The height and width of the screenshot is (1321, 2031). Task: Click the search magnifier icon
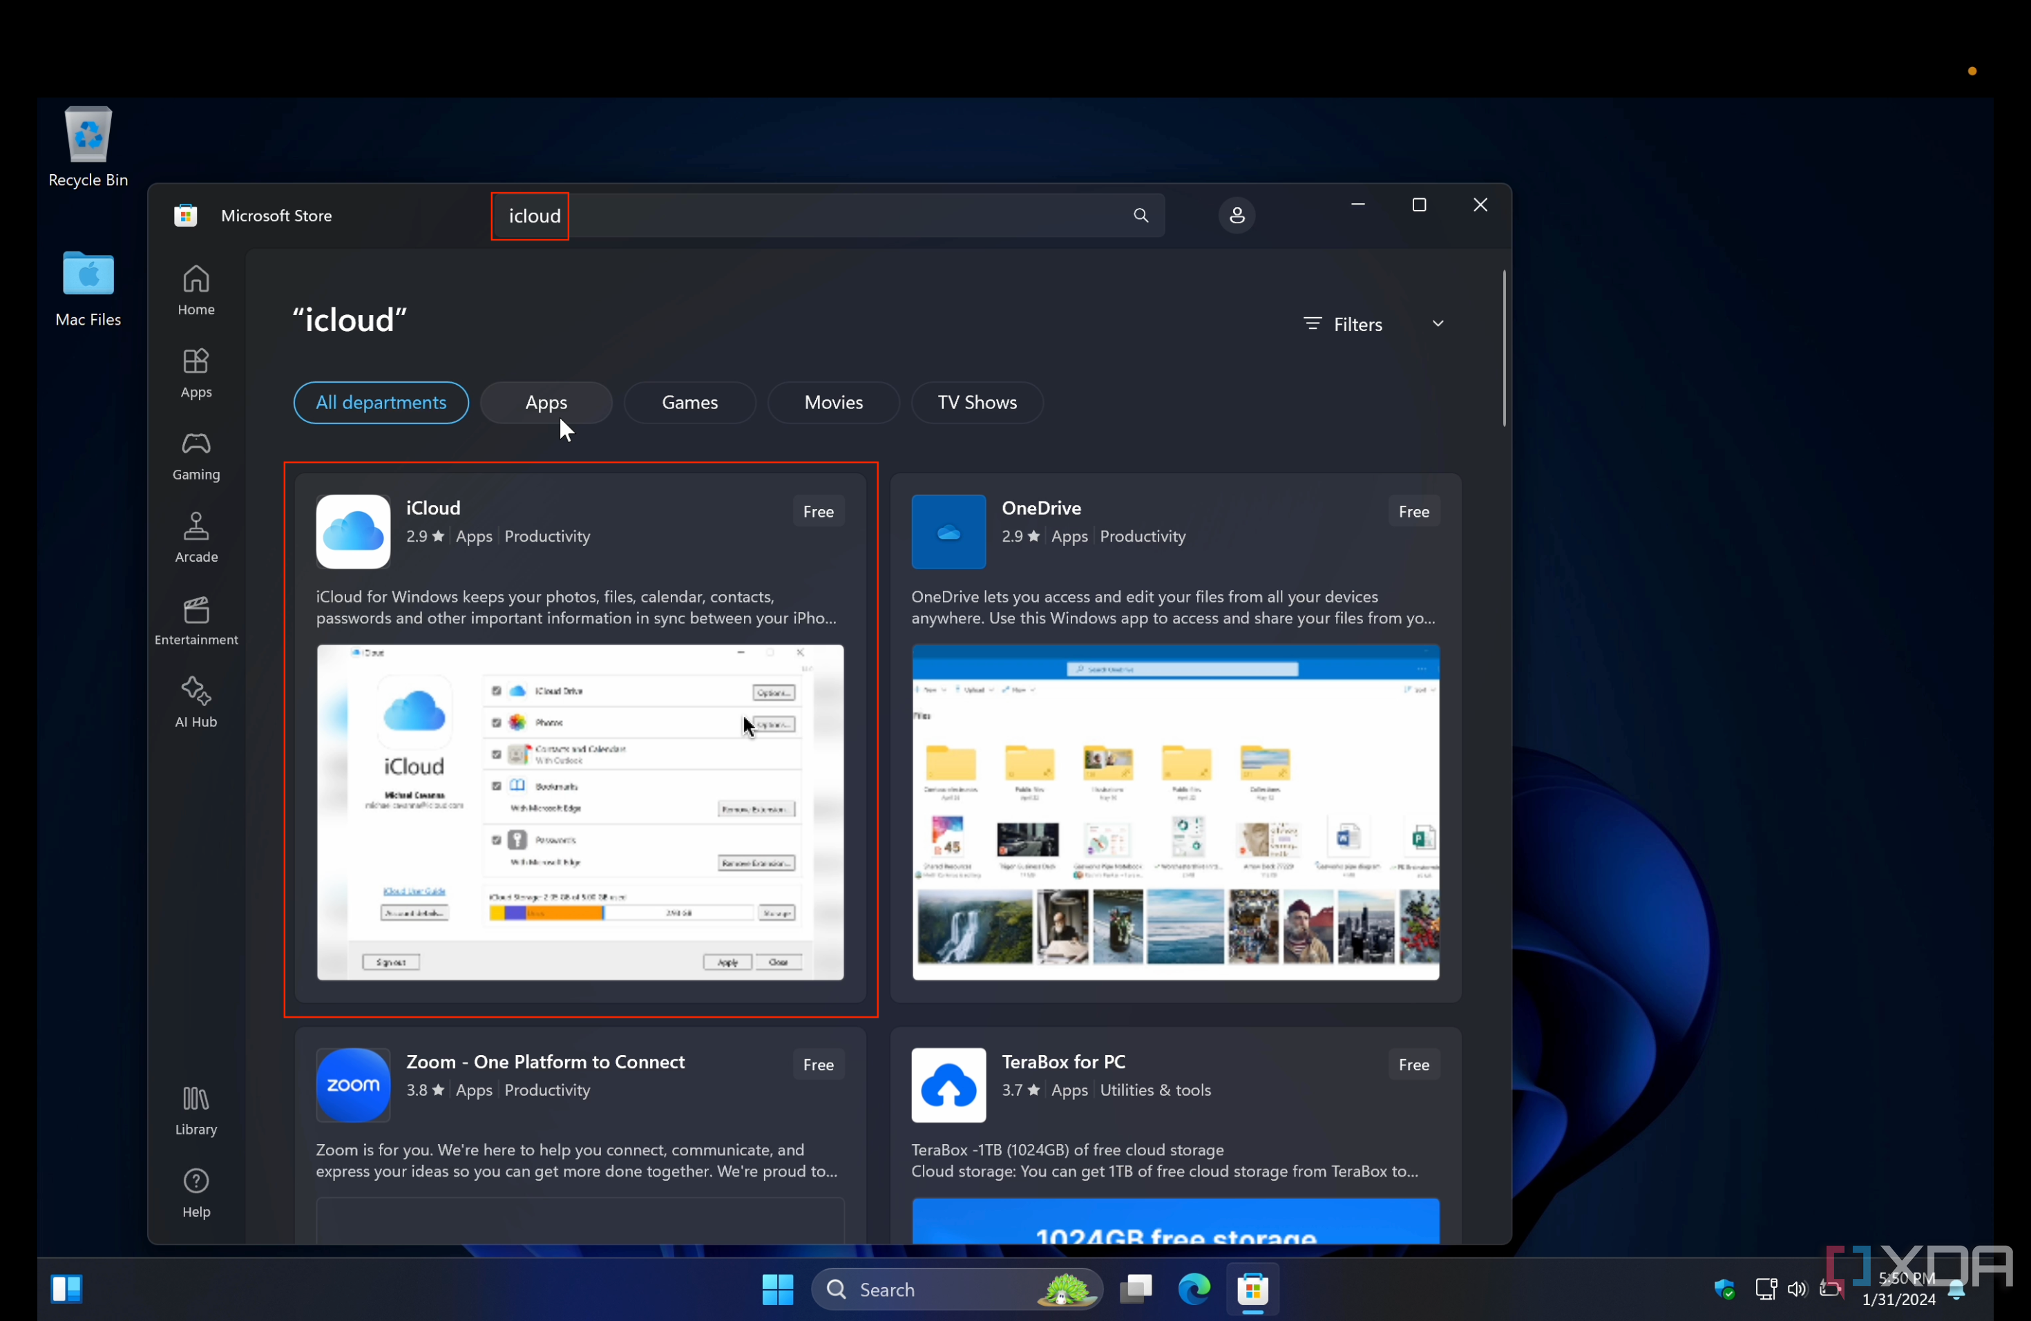pyautogui.click(x=1140, y=215)
